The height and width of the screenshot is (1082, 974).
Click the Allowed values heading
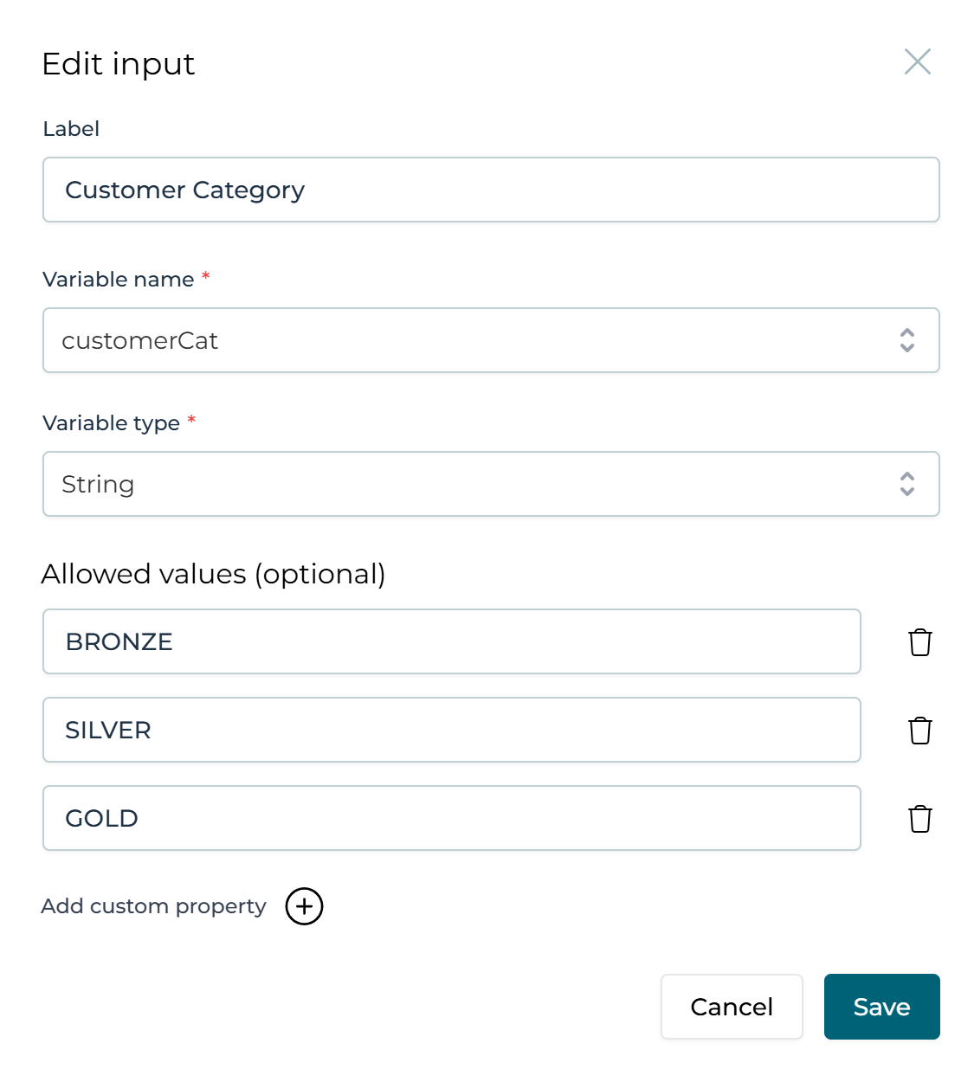click(213, 573)
